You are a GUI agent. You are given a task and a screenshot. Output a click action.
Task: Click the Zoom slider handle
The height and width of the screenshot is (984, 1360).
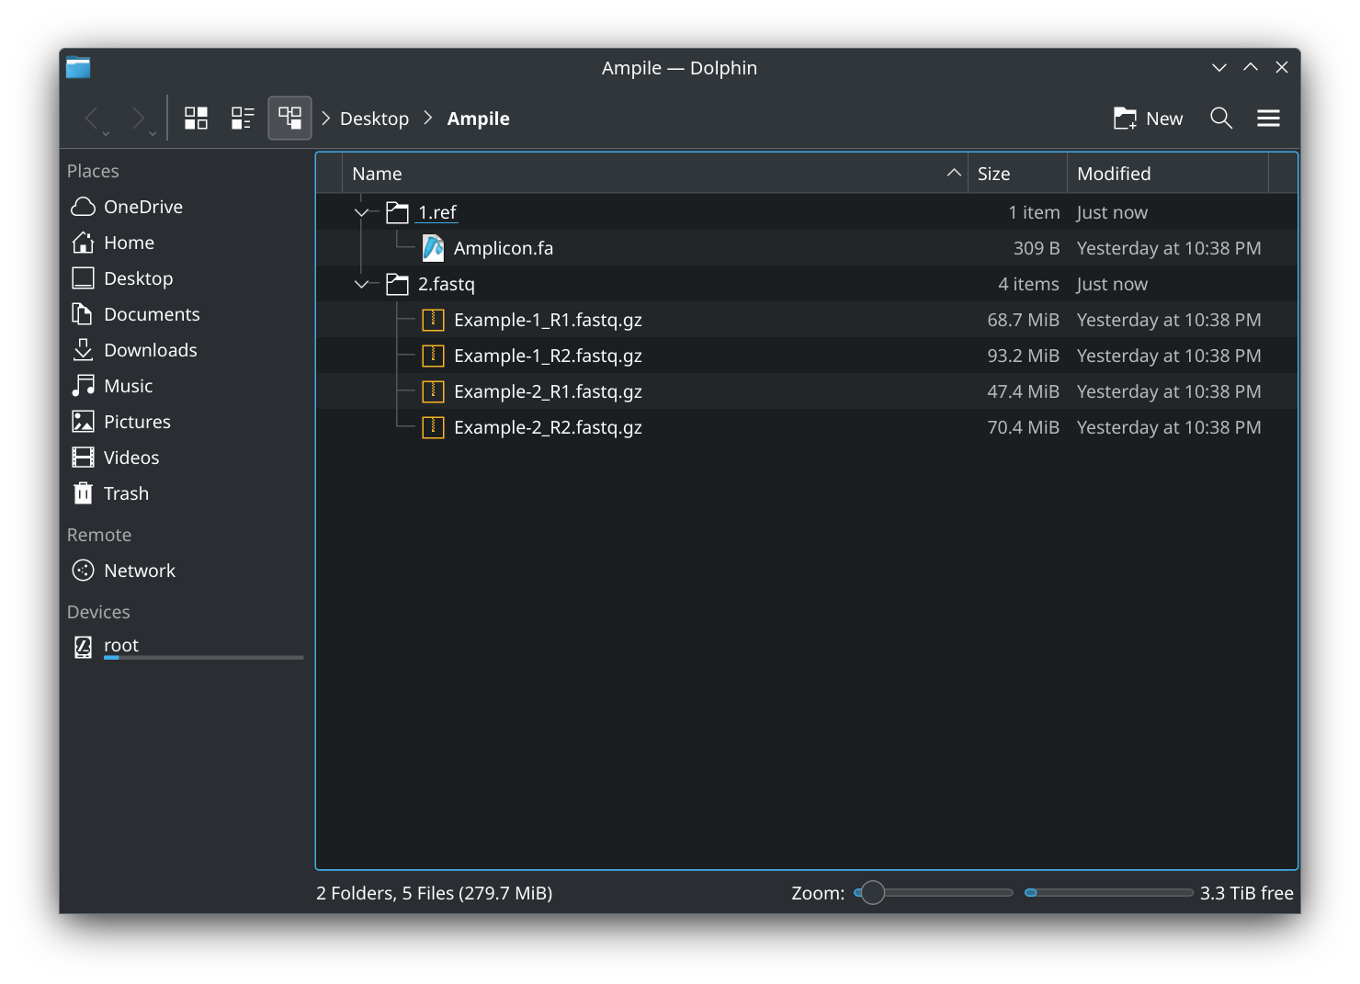(x=873, y=892)
